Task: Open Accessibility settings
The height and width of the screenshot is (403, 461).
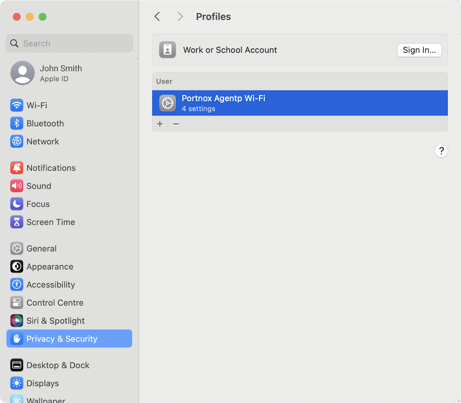Action: 69,284
